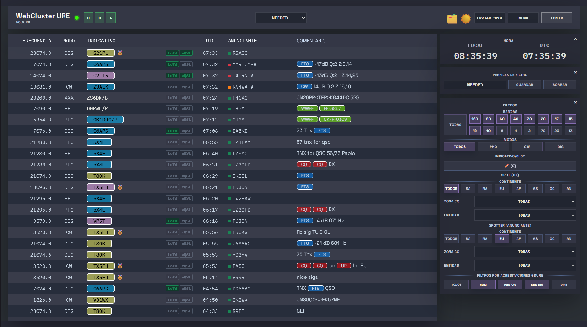This screenshot has height=327, width=587.
Task: Click the orange sun theme icon
Action: point(466,18)
